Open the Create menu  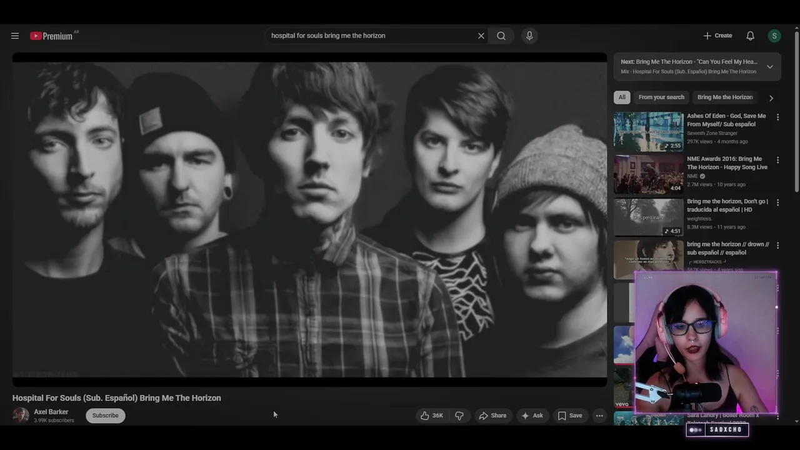pyautogui.click(x=717, y=36)
